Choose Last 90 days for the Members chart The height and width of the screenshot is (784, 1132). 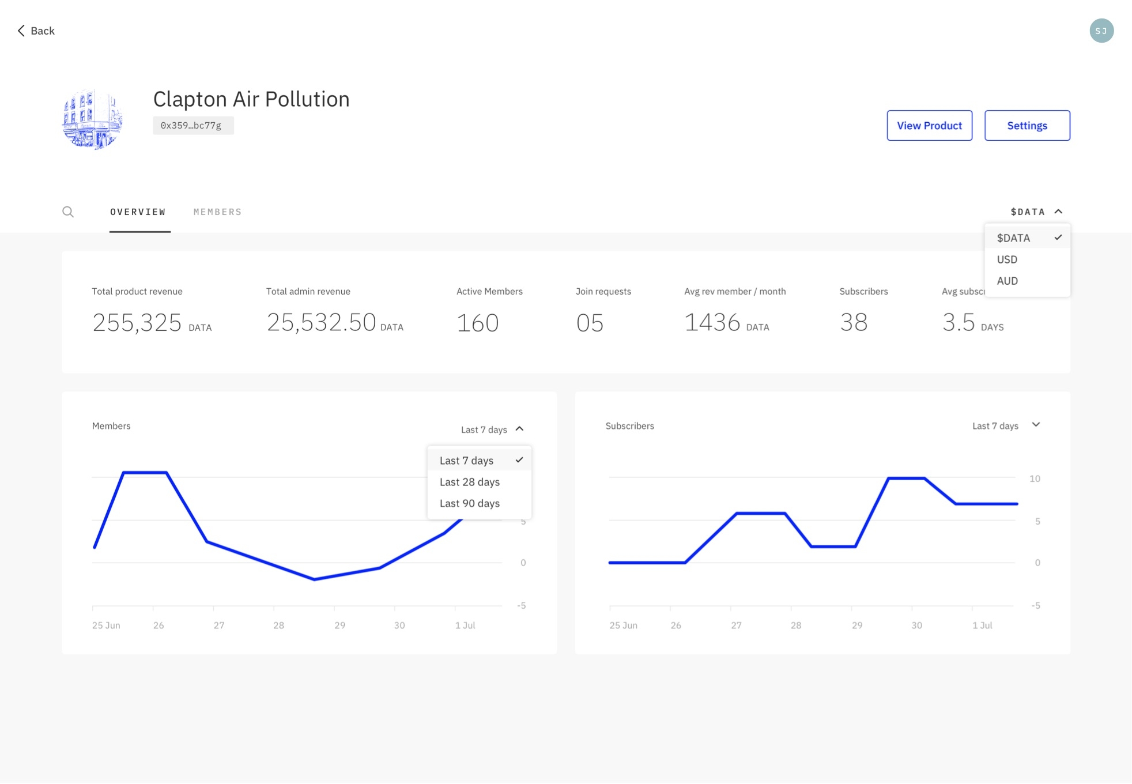(469, 503)
